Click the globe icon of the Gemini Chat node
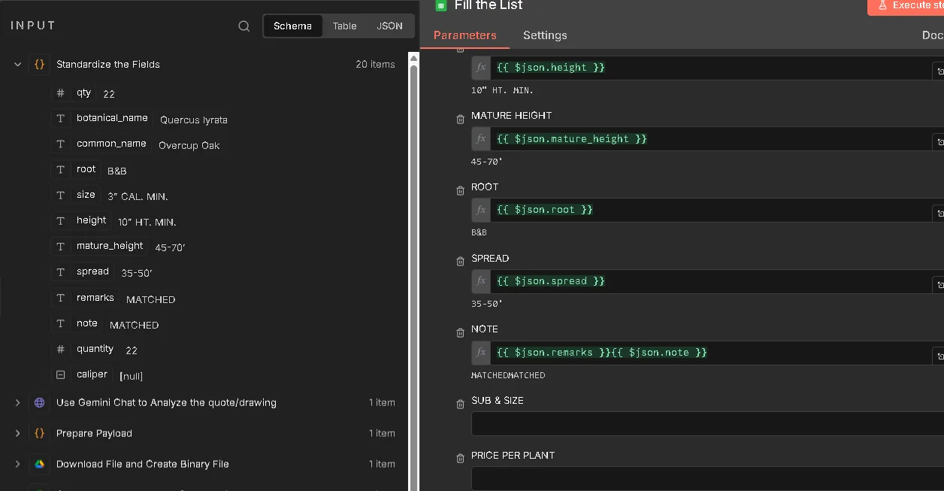 point(39,403)
